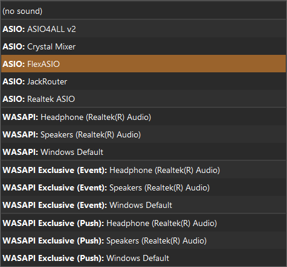Screen dimensions: 287x267
Task: Click the Realtek ASIO device name text
Action: 51,99
